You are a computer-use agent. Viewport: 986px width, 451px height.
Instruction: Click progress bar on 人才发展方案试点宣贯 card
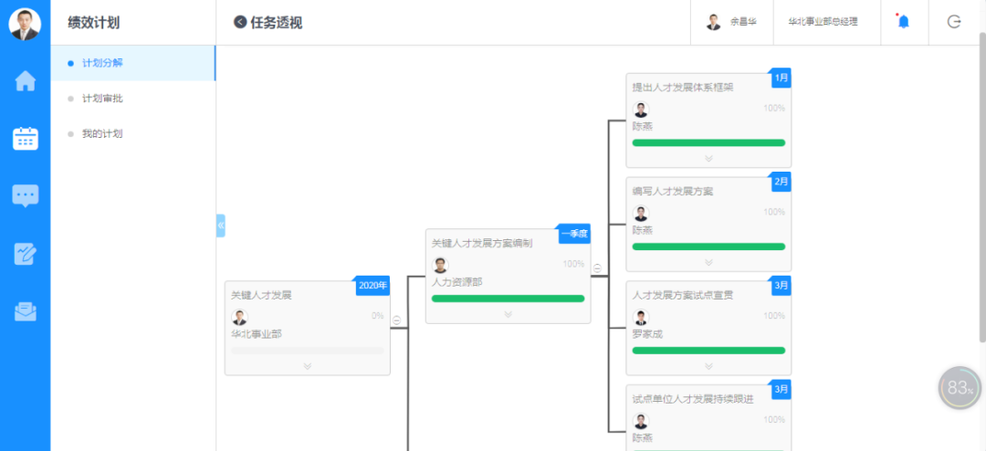pos(708,351)
